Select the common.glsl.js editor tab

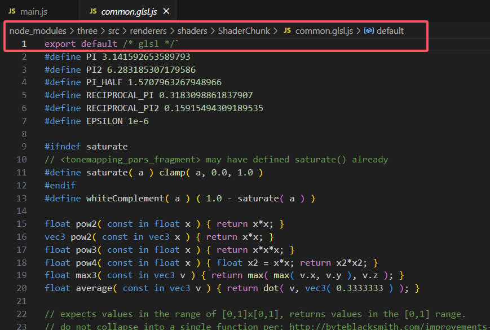129,11
